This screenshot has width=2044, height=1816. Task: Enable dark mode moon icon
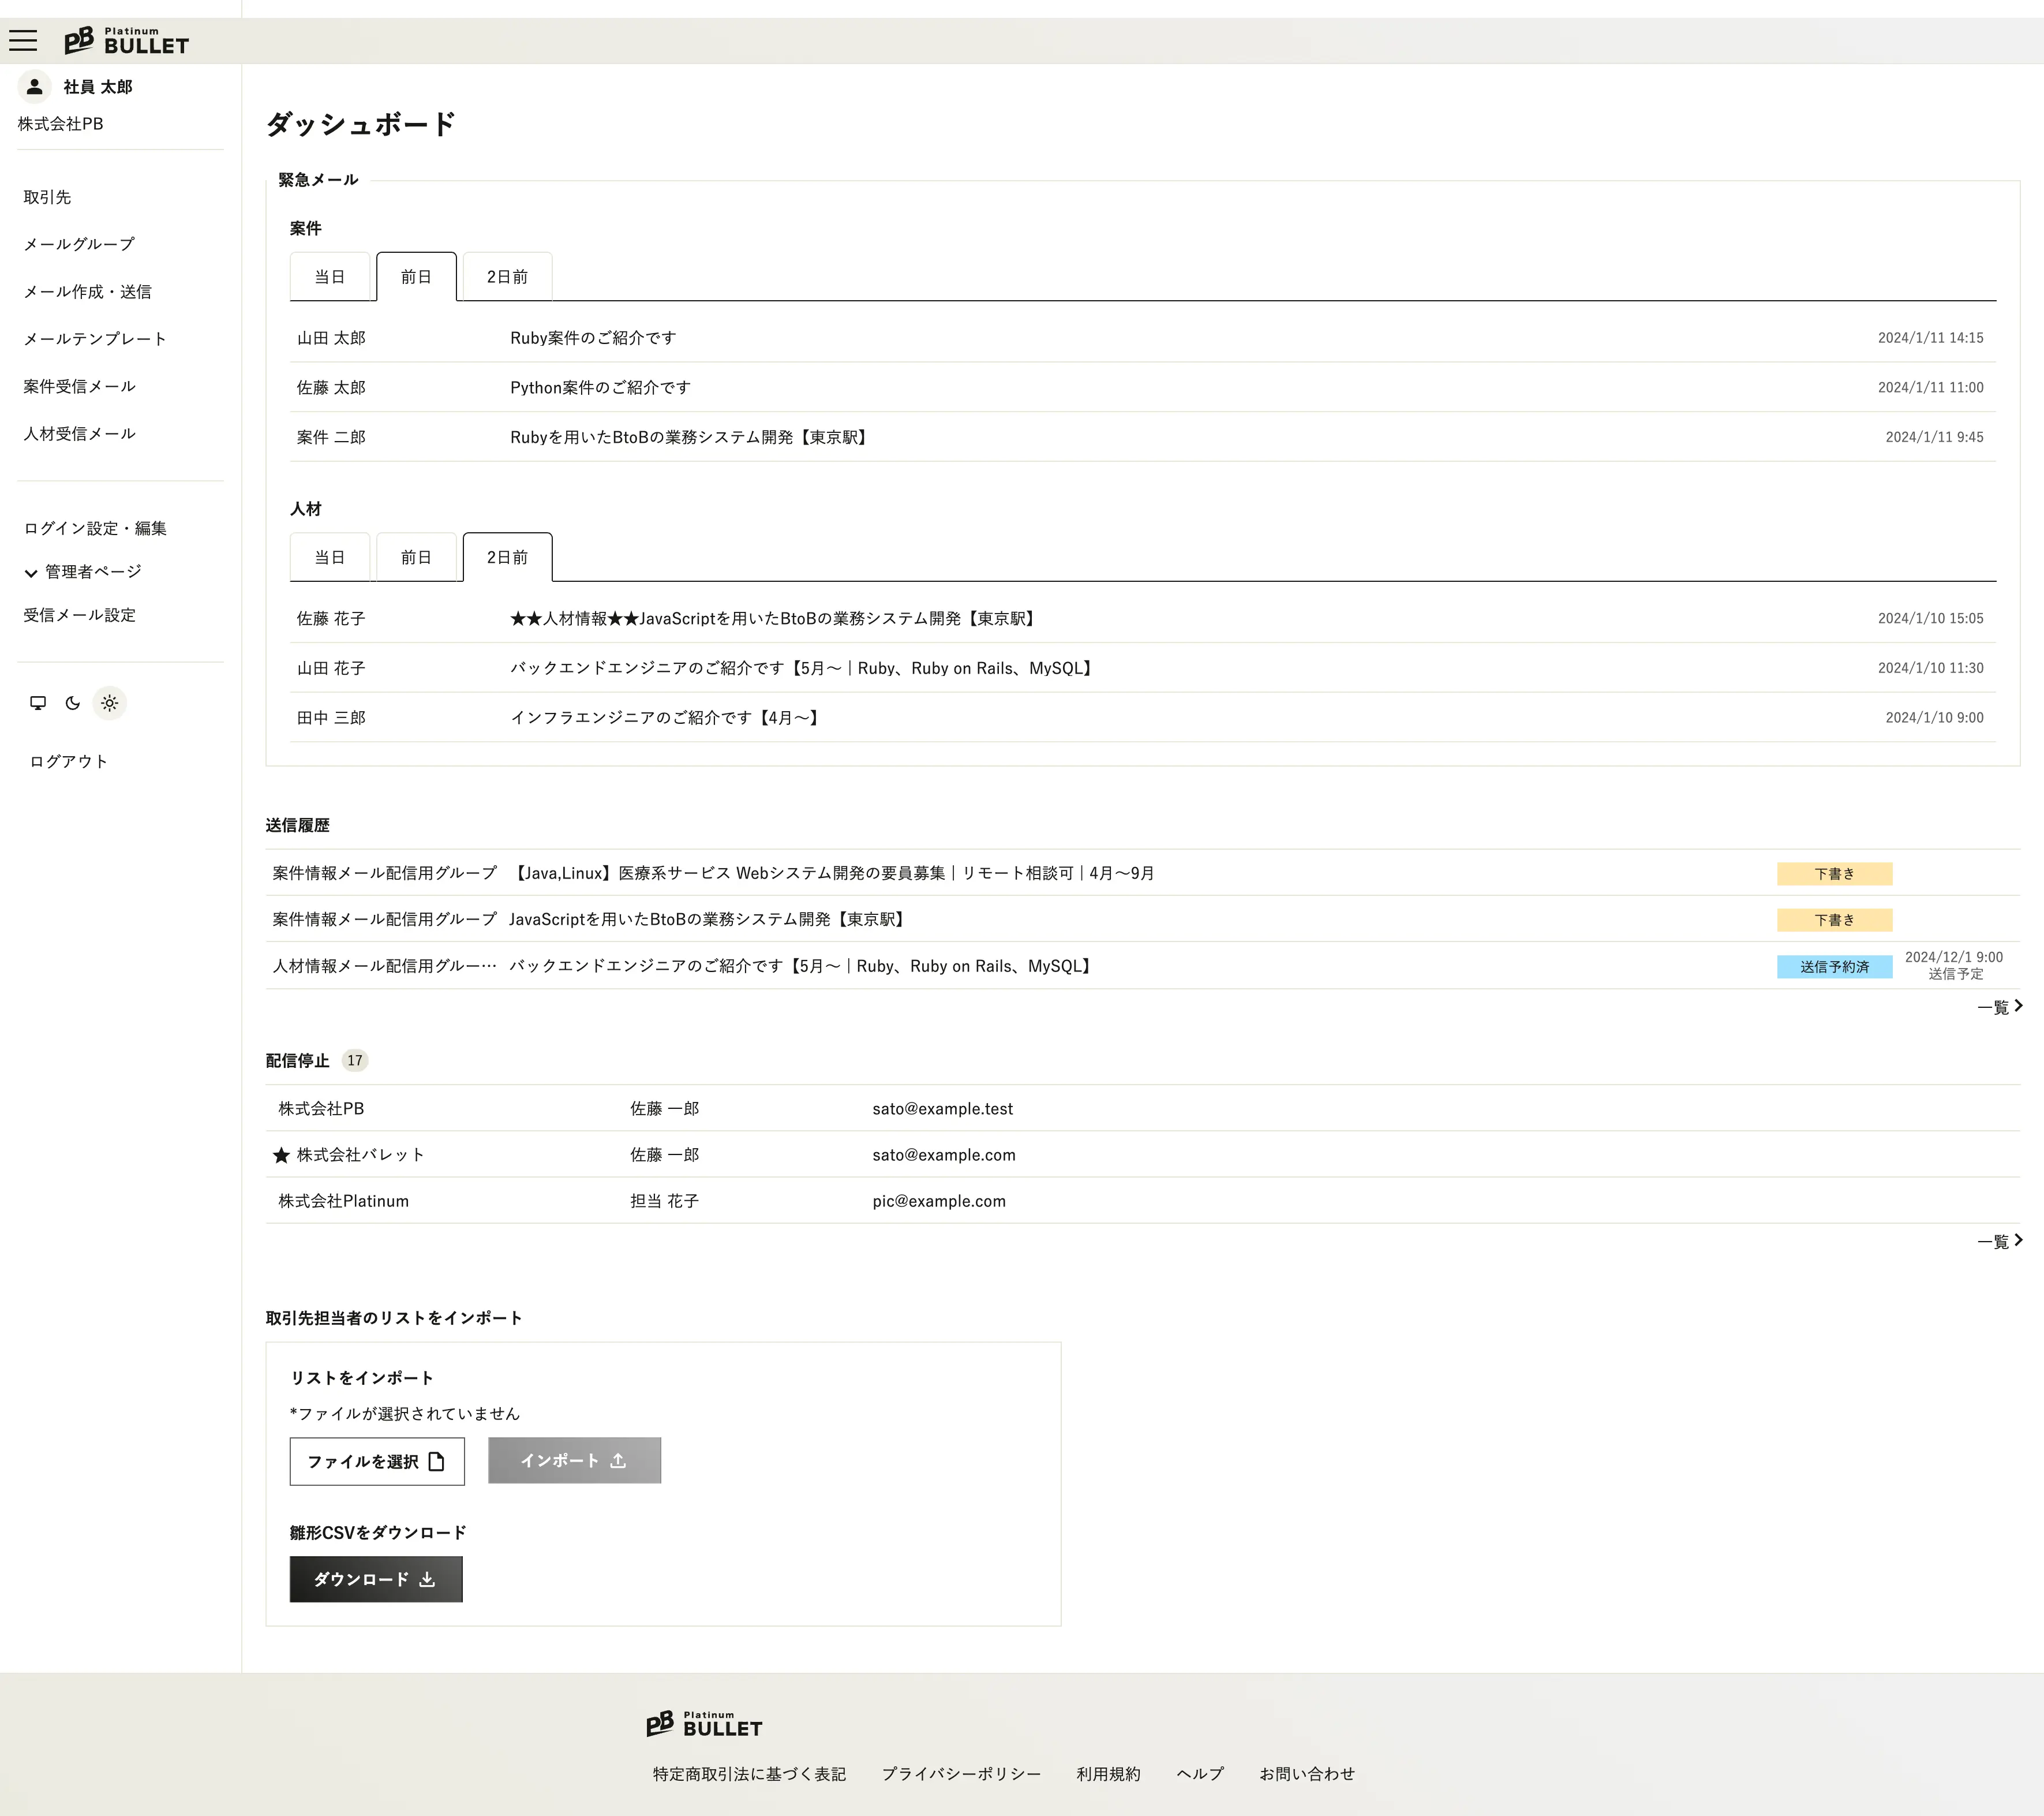[73, 704]
